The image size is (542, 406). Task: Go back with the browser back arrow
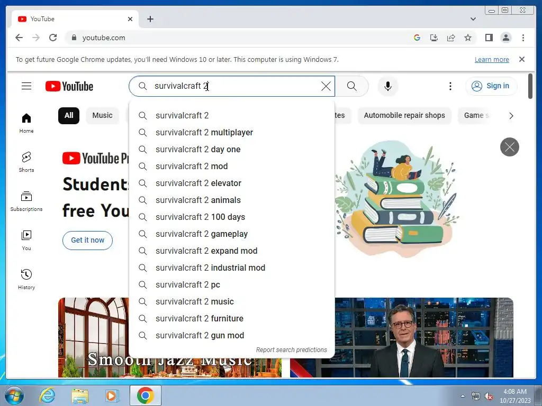(x=19, y=38)
